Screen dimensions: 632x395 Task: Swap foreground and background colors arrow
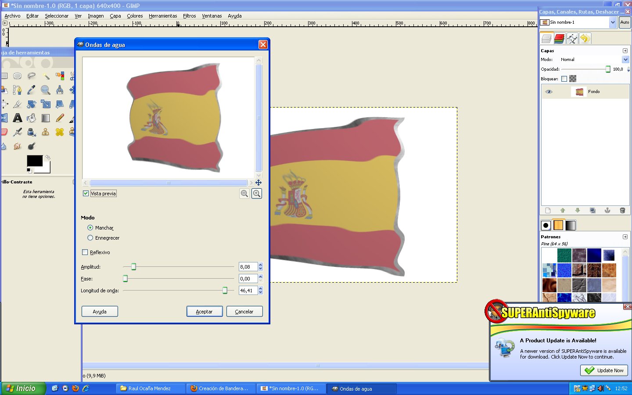(48, 157)
